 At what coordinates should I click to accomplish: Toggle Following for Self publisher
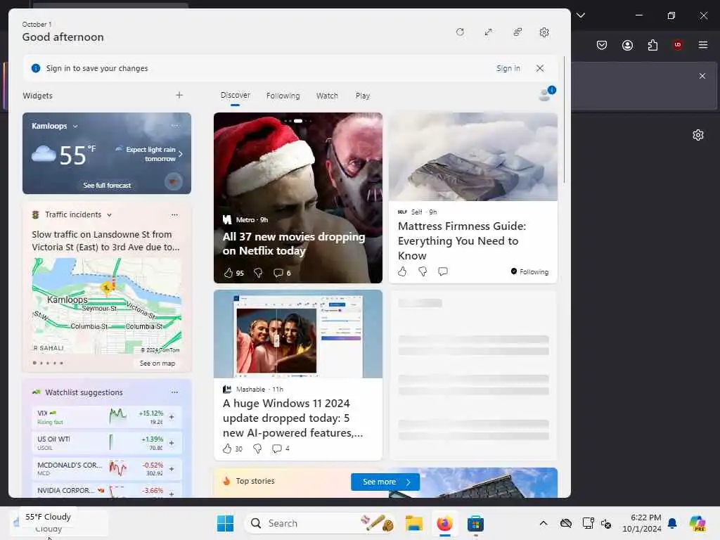tap(529, 271)
